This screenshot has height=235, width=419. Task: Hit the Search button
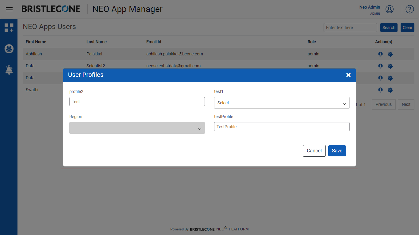click(389, 28)
